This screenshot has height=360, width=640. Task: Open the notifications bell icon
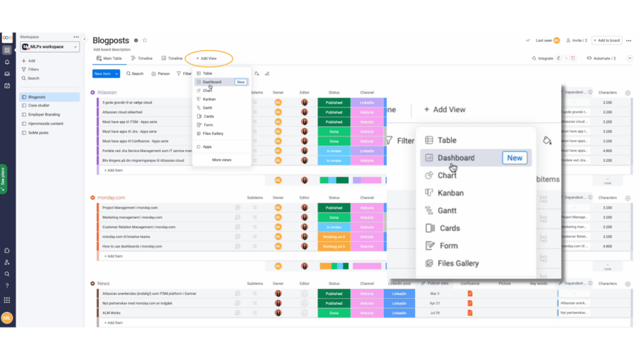coord(7,62)
